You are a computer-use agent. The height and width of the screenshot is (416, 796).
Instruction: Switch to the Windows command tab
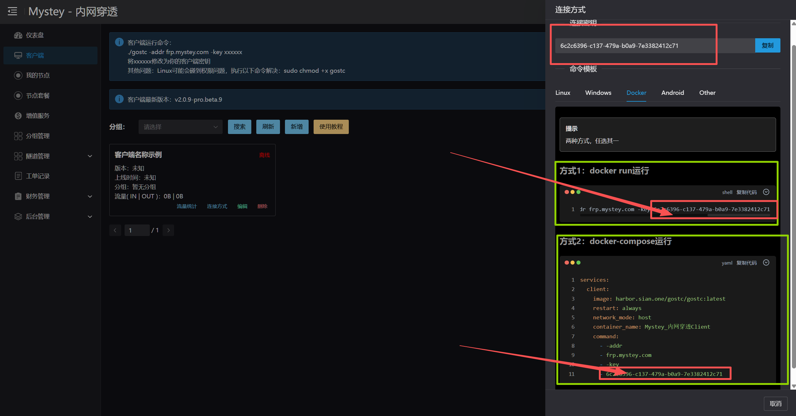(x=598, y=93)
